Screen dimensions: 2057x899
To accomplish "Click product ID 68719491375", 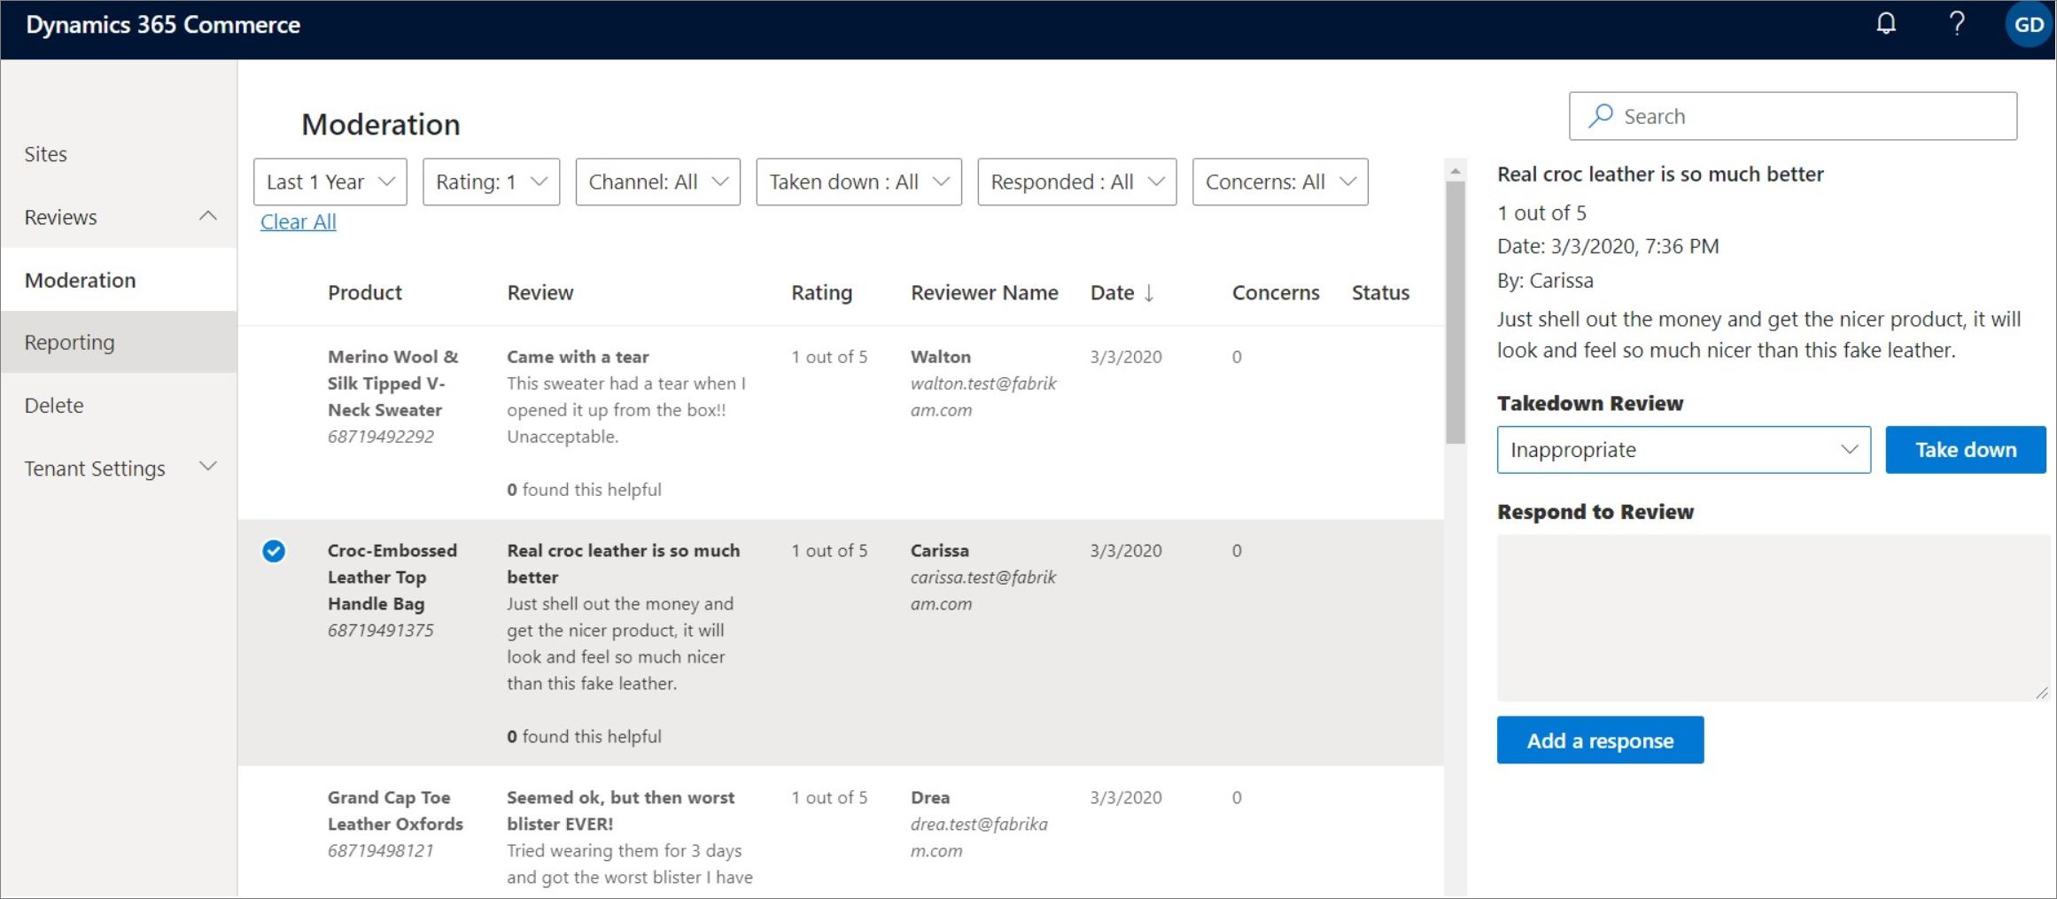I will pos(381,630).
